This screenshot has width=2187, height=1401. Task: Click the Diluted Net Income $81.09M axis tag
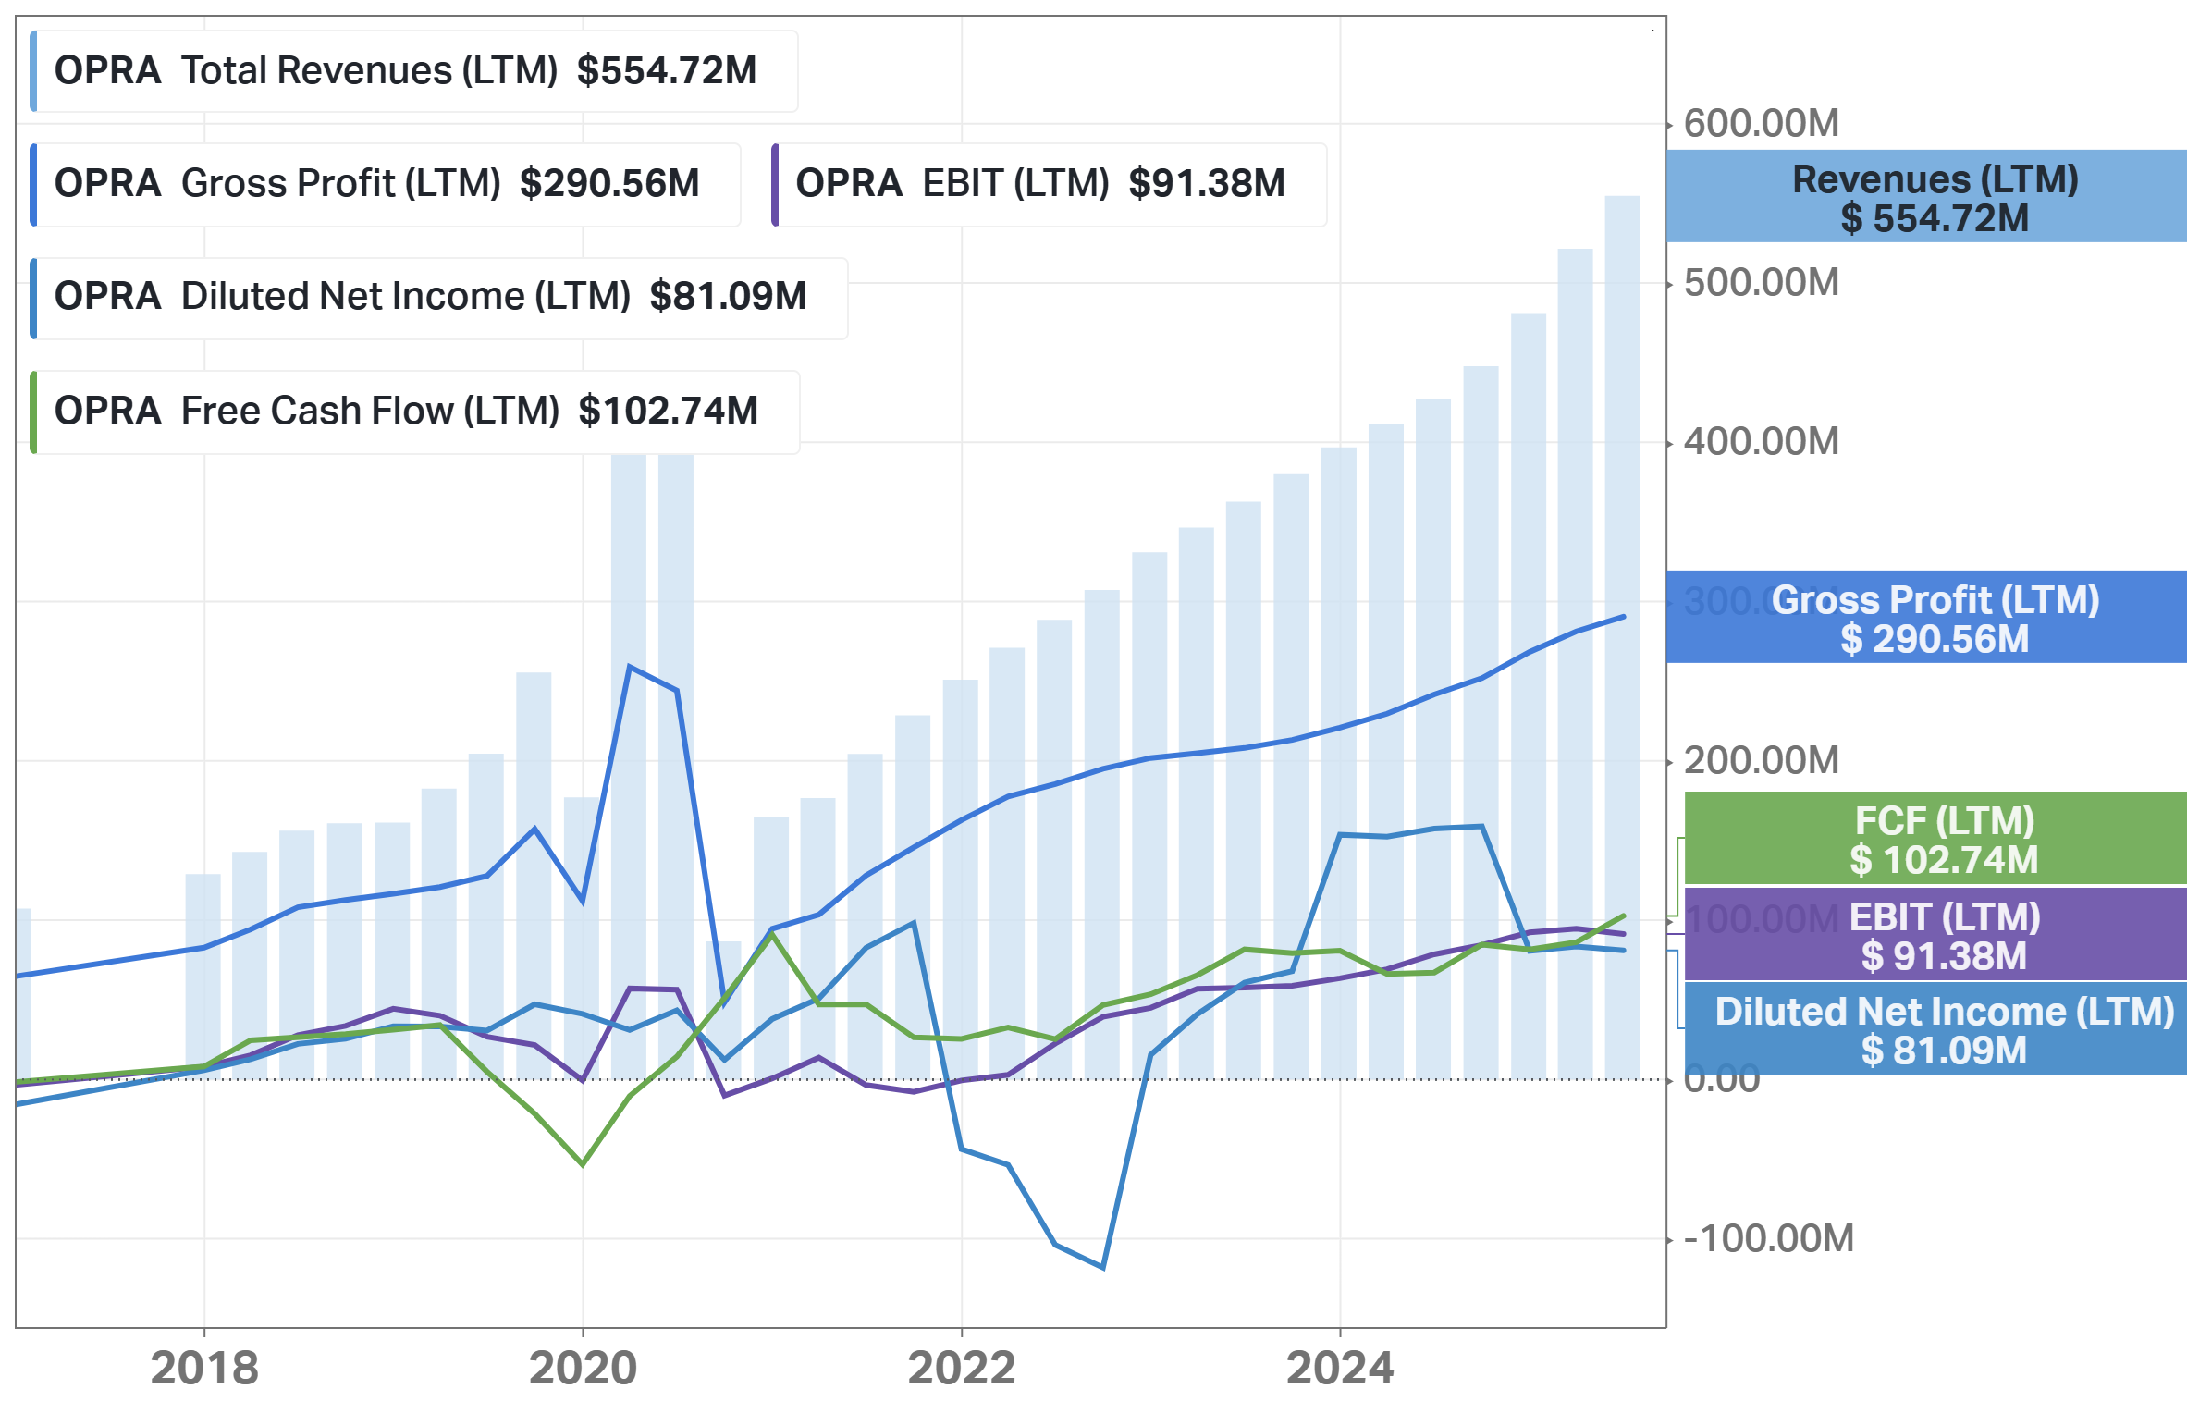[1935, 1028]
